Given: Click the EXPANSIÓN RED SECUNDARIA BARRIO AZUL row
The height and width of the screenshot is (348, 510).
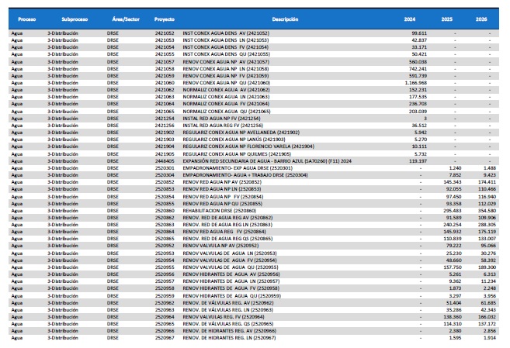Looking at the screenshot, I should (256, 160).
